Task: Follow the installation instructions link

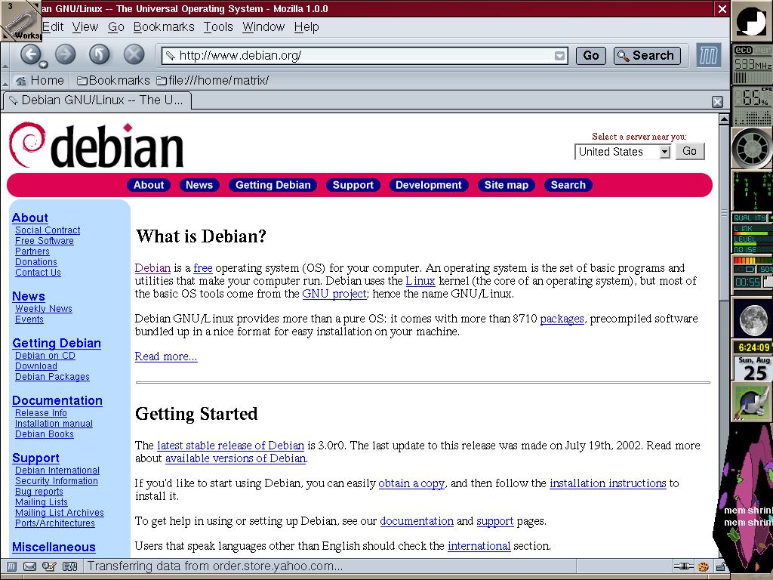Action: pos(608,483)
